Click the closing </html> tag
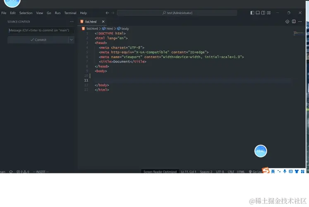The height and width of the screenshot is (207, 309). pos(102,90)
